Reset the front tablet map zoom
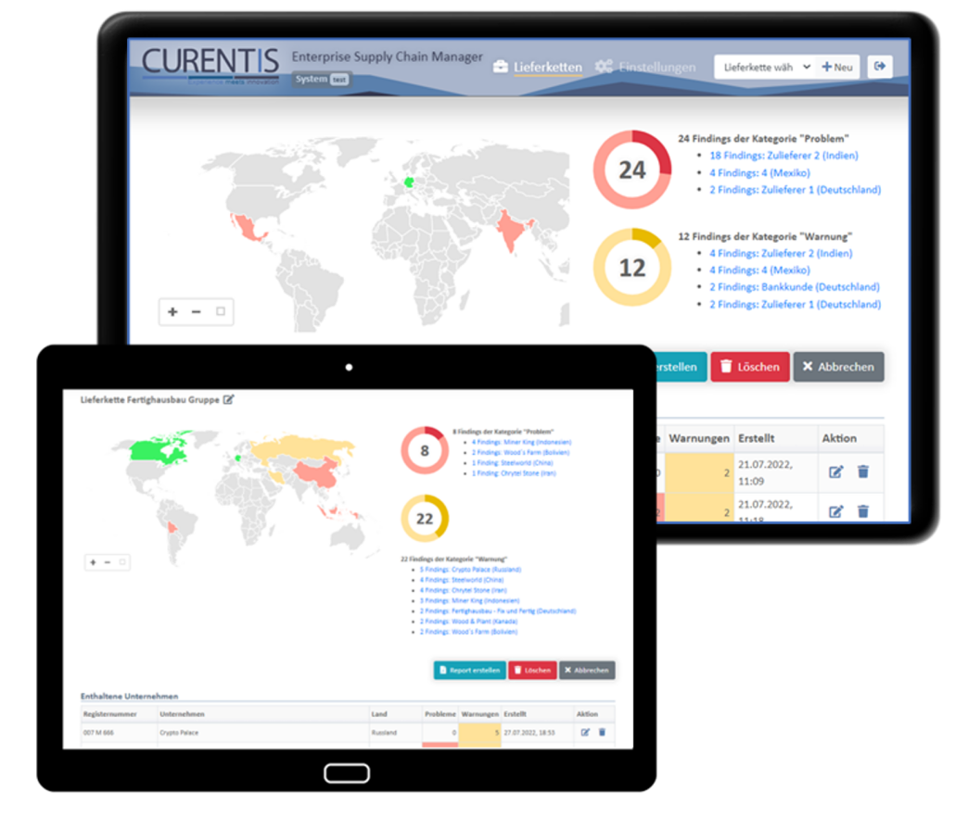 tap(122, 562)
